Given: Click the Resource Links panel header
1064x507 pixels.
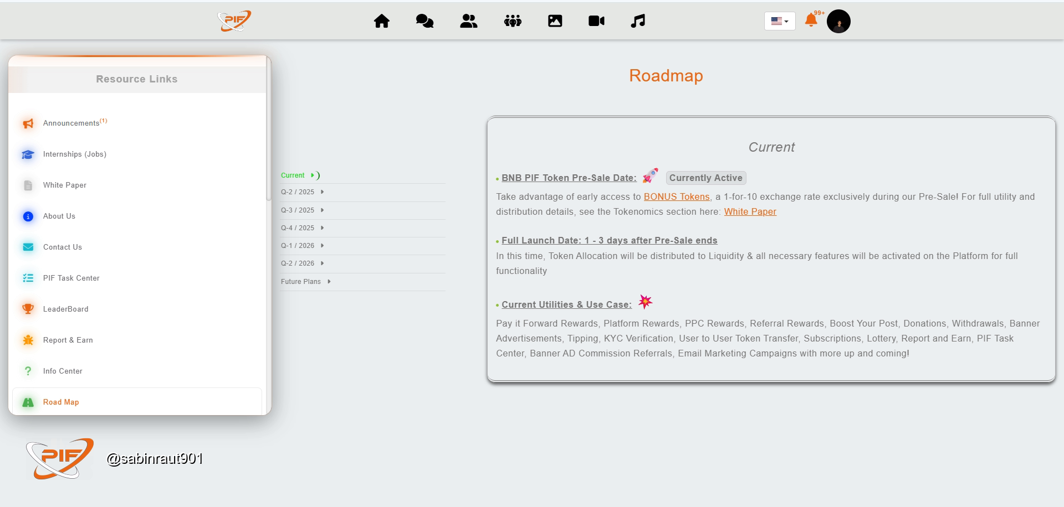Looking at the screenshot, I should point(137,79).
